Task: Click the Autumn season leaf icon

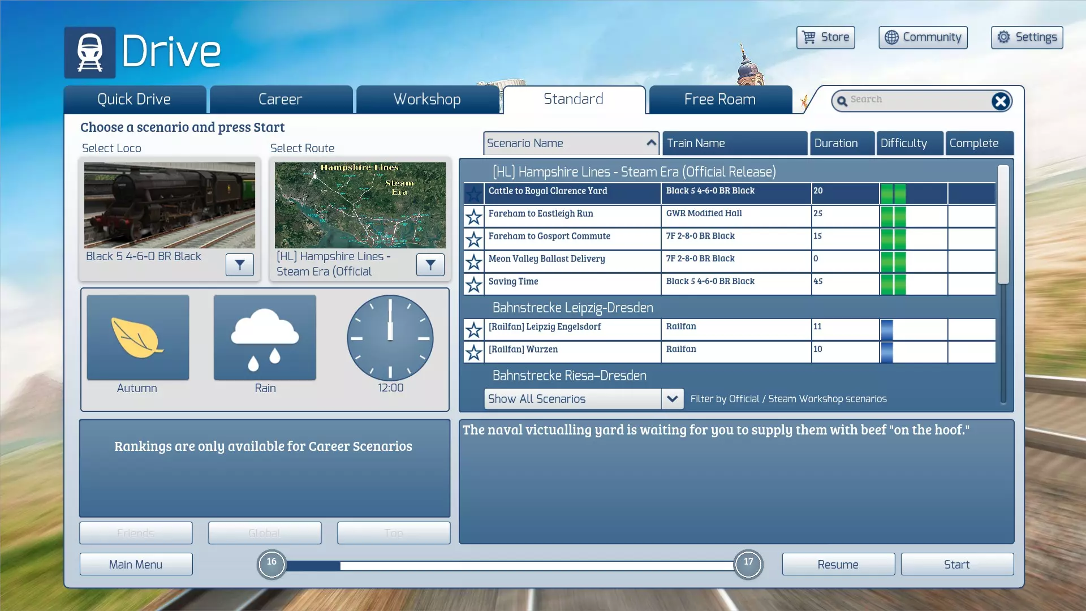Action: pyautogui.click(x=137, y=338)
